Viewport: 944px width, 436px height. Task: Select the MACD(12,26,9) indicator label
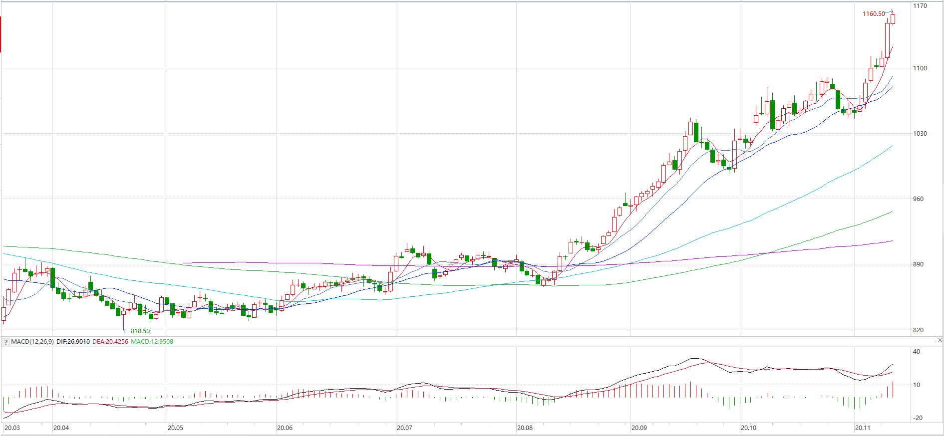[x=32, y=342]
